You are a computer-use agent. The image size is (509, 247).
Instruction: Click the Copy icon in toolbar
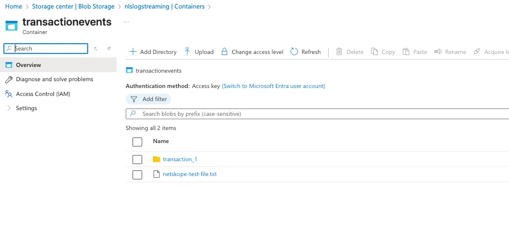pyautogui.click(x=375, y=52)
